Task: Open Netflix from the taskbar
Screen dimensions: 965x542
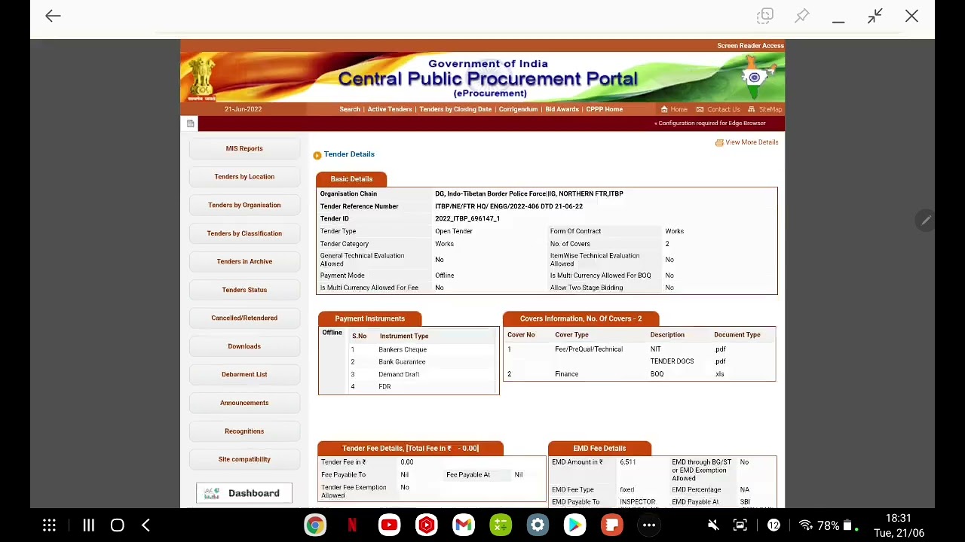Action: pyautogui.click(x=352, y=525)
